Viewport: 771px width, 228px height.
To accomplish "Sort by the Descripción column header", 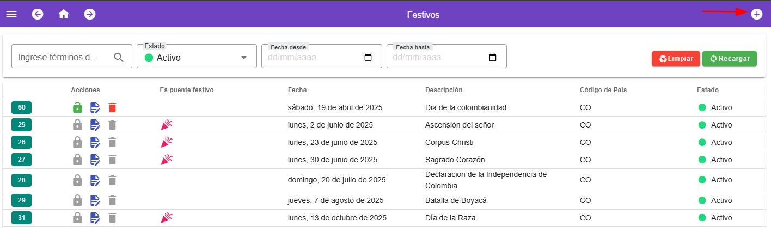I will point(443,90).
